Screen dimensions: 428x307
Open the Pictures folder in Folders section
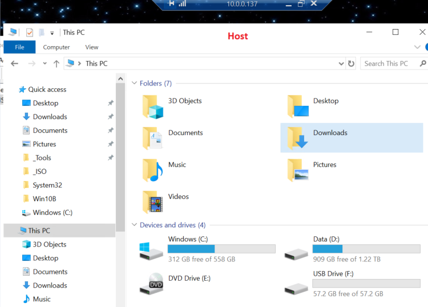[x=298, y=170]
